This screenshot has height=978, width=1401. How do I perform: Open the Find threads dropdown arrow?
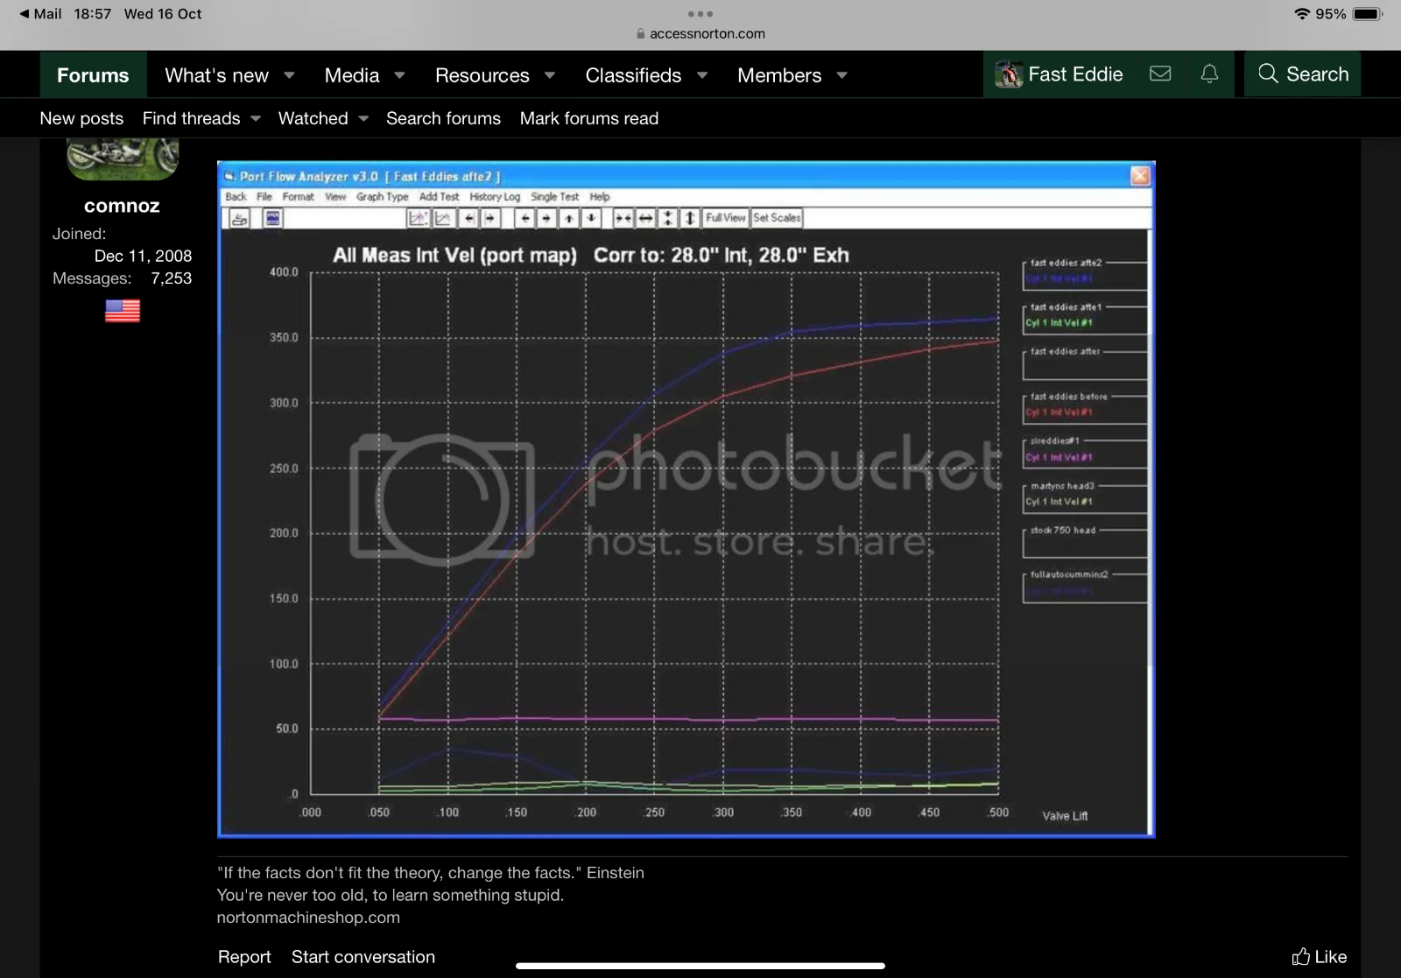[x=256, y=118]
